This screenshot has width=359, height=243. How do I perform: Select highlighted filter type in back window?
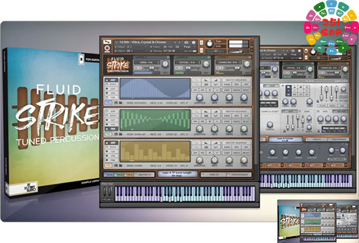(289, 90)
